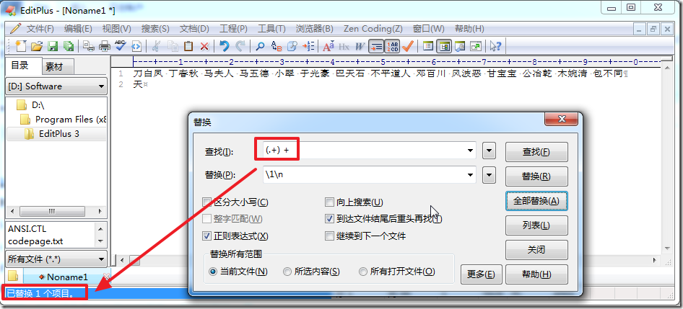Click the Go to Line icon
Viewport: 683px width, 309px height.
tap(308, 46)
